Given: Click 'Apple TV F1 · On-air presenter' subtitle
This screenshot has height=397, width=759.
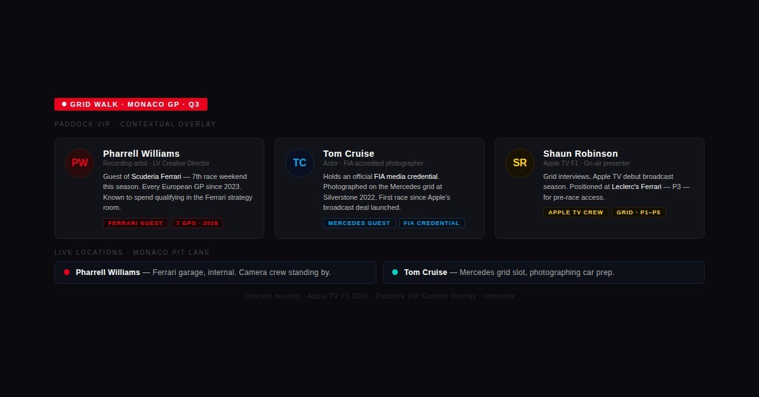Looking at the screenshot, I should click(586, 163).
